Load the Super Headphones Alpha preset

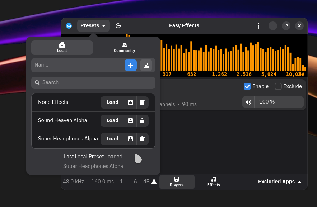113,139
